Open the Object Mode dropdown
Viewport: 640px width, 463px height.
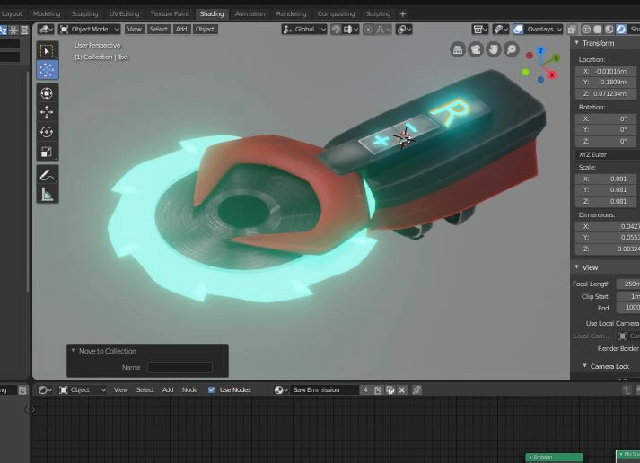tap(89, 29)
